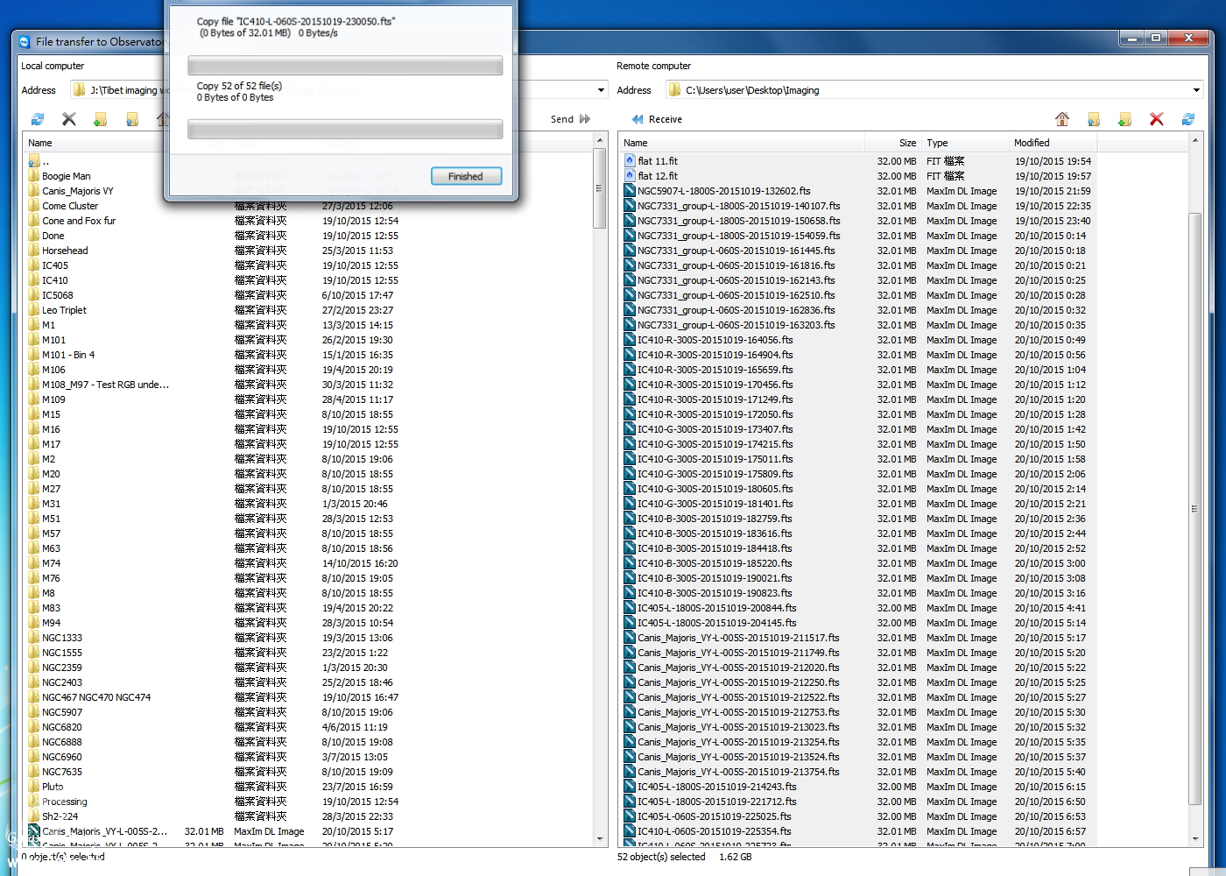
Task: Expand the remote Address dropdown
Action: 1196,90
